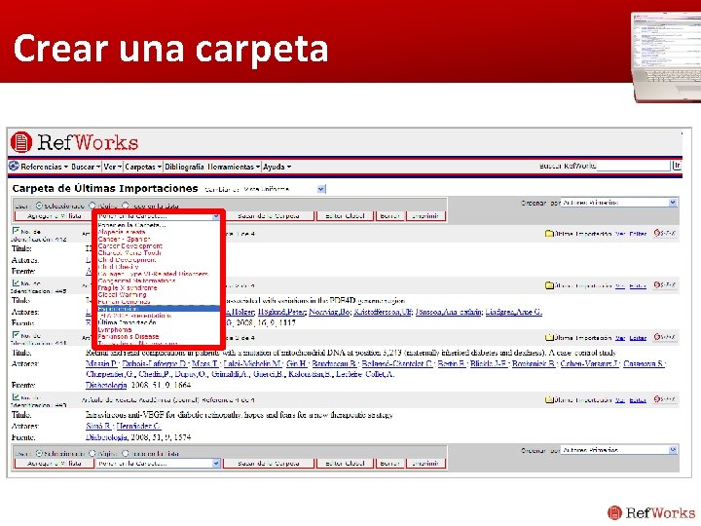Open the SFX link icon for the first reference
The width and height of the screenshot is (701, 526).
665,233
